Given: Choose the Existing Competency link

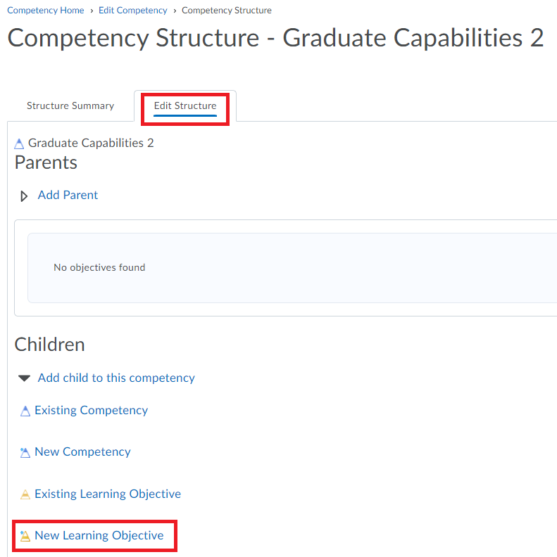Looking at the screenshot, I should tap(91, 410).
